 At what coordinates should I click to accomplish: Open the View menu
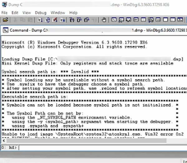pos(26,13)
